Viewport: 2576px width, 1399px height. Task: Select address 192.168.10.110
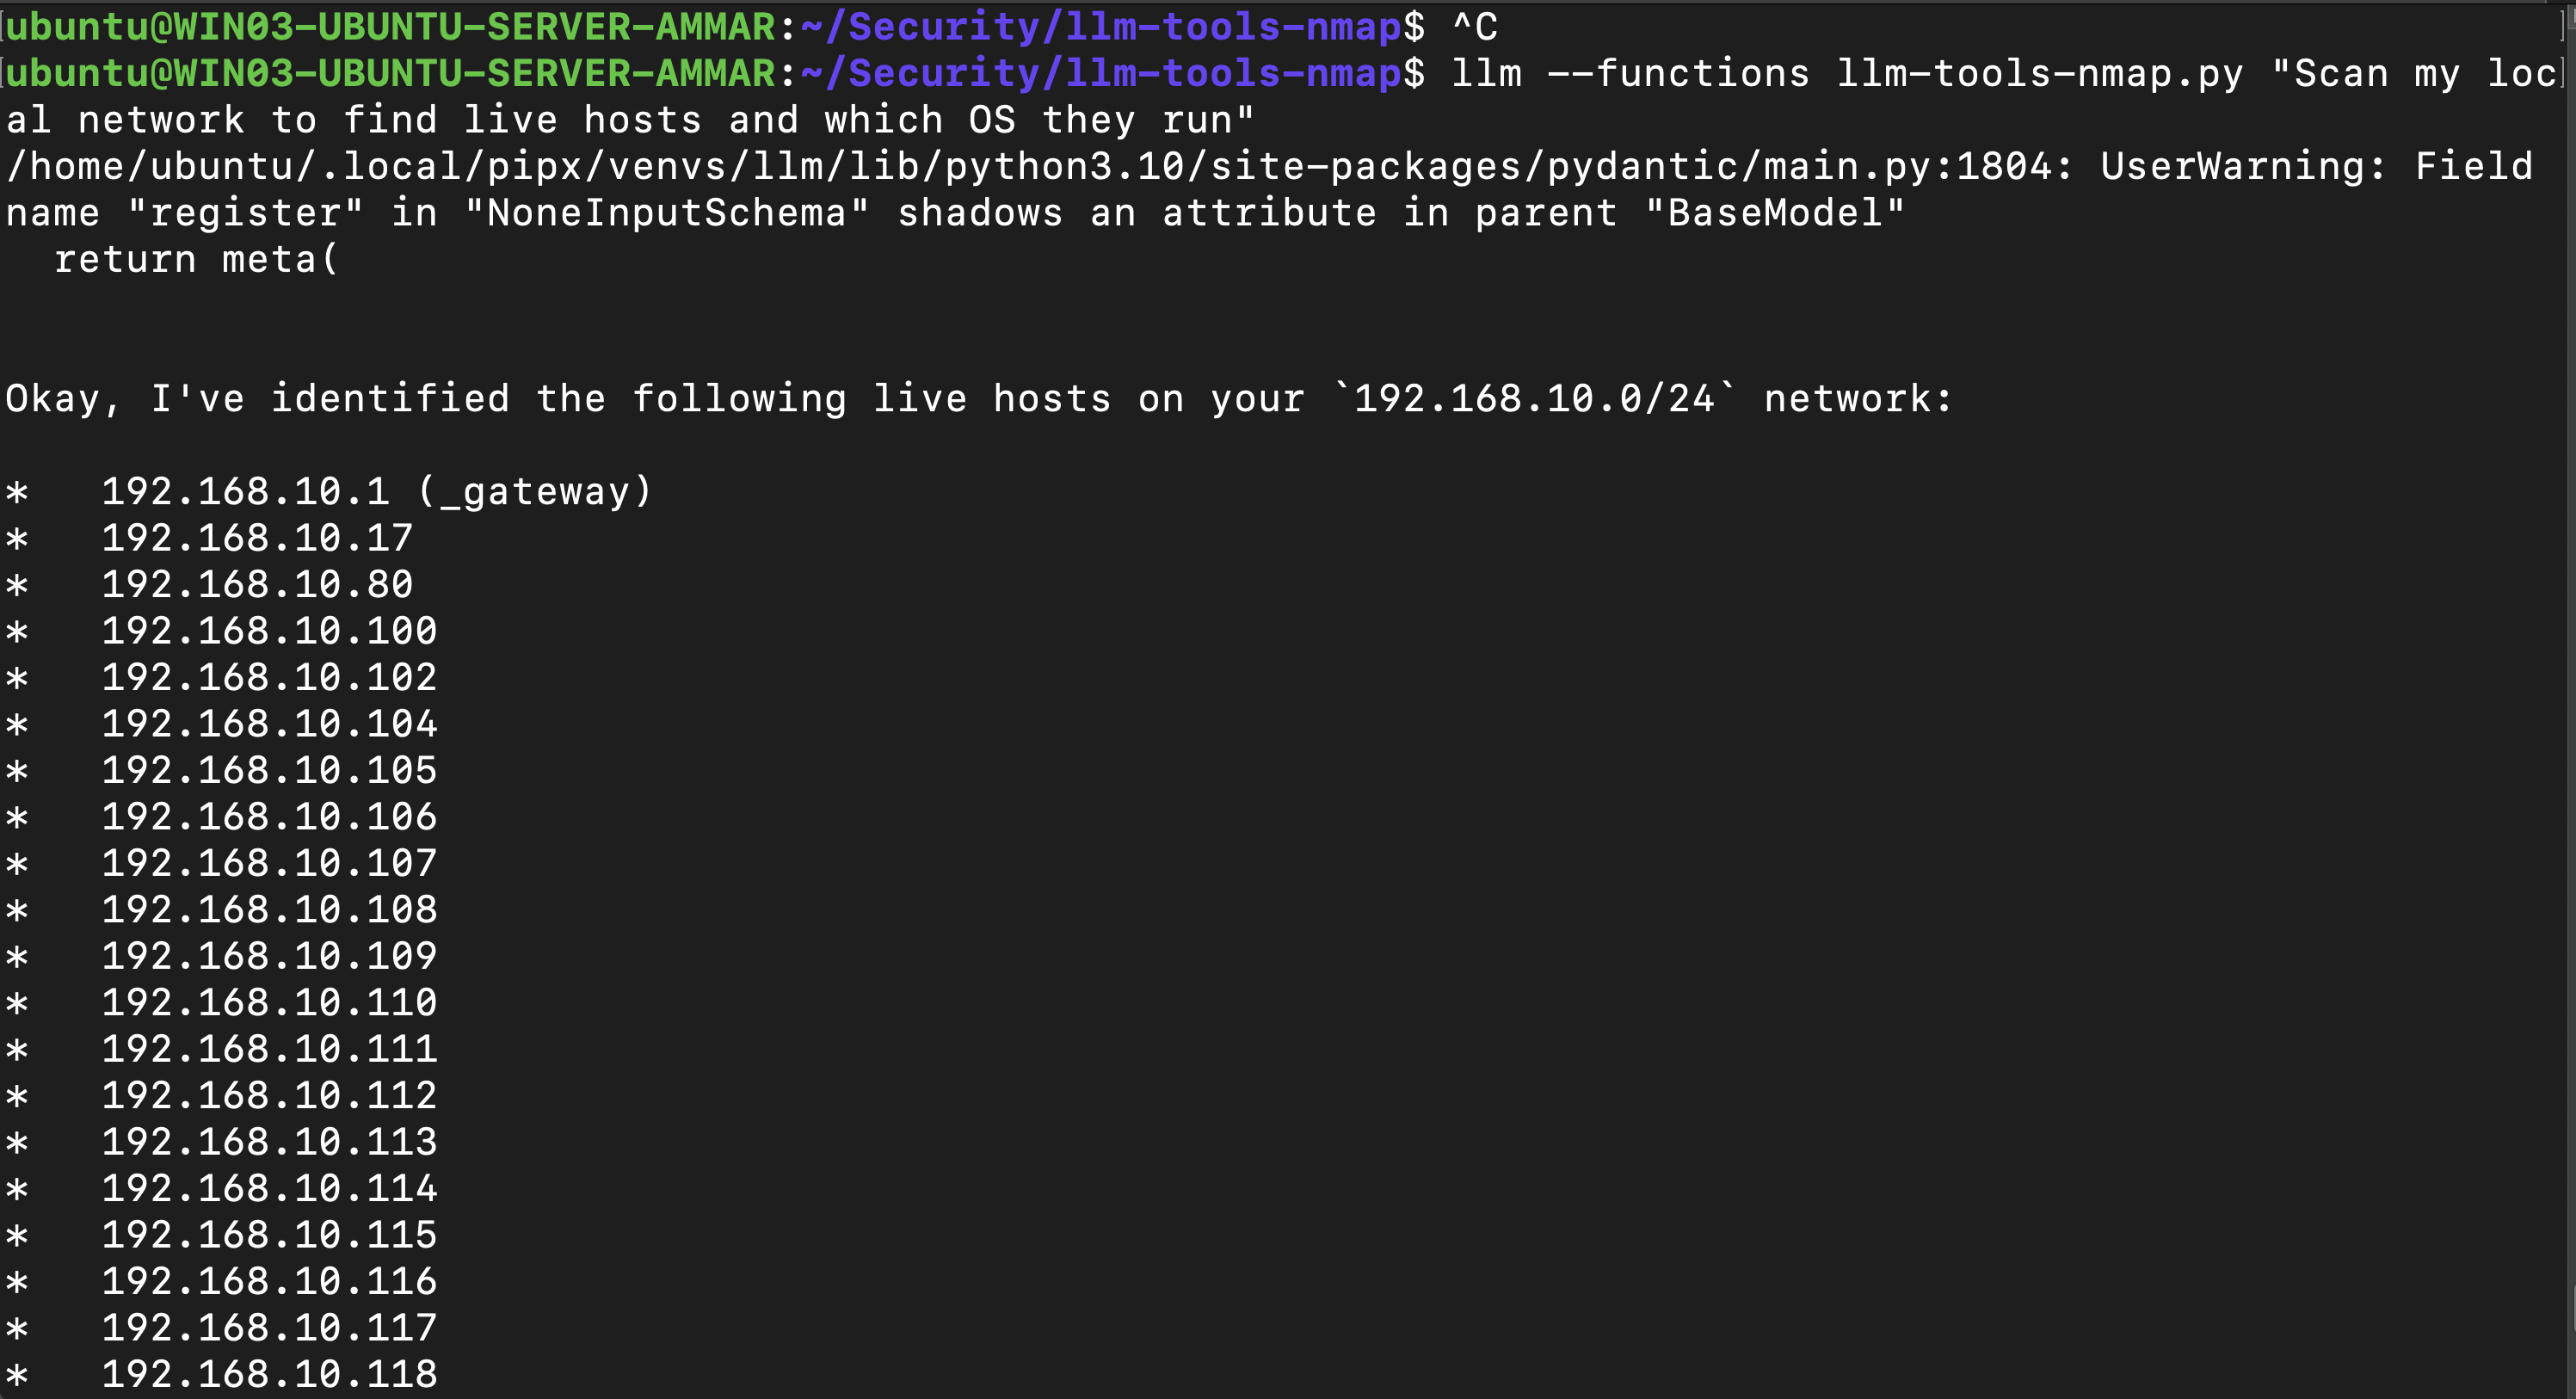coord(269,1003)
